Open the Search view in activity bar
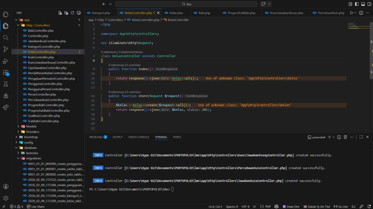 (x=6, y=38)
